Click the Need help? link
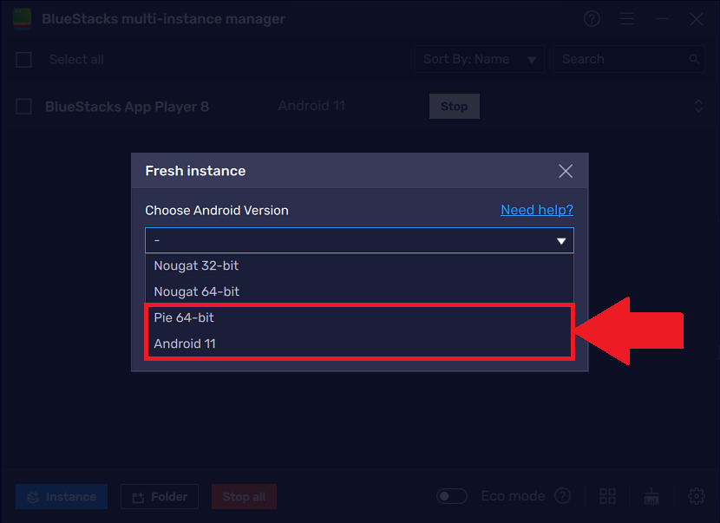The width and height of the screenshot is (720, 523). tap(537, 210)
